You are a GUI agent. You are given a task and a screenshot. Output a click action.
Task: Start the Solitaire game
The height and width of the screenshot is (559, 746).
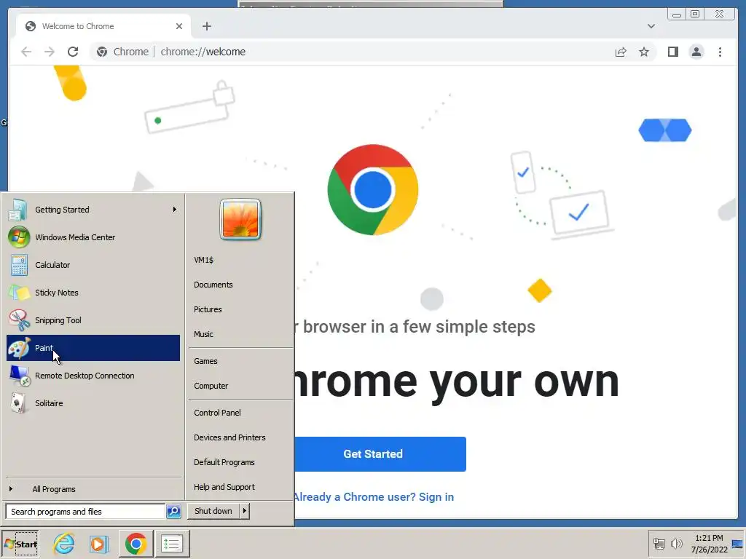tap(93, 403)
